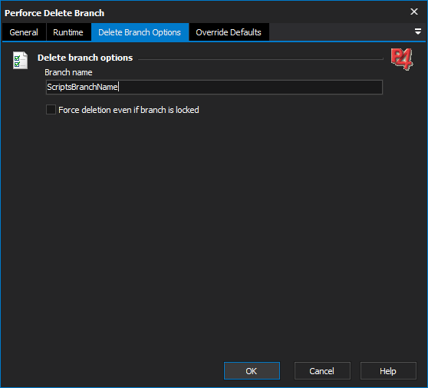Open the Runtime tab
The image size is (428, 388).
tap(68, 32)
